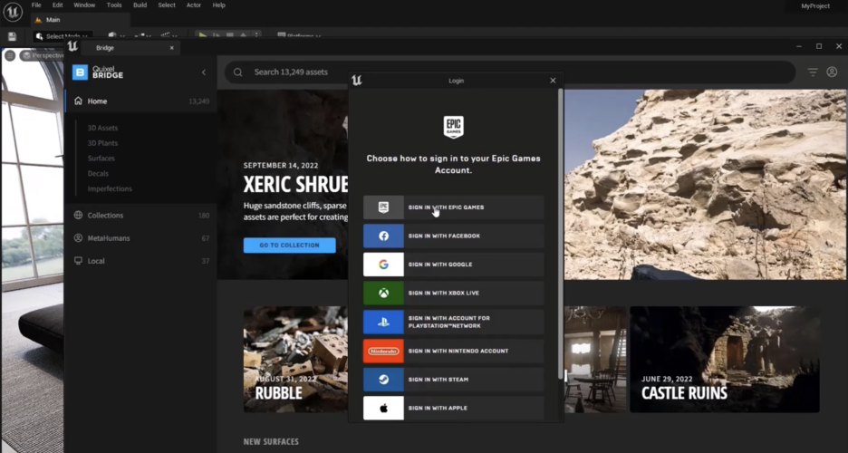Click the PlayStation sign-in icon
This screenshot has width=848, height=453.
pos(383,322)
